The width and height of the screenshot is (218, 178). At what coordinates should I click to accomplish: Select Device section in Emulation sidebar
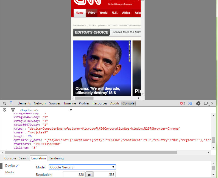(10, 166)
